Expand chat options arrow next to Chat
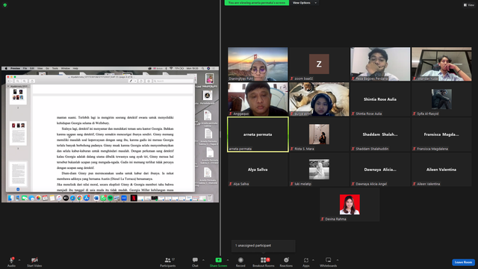The width and height of the screenshot is (478, 269). 203,260
